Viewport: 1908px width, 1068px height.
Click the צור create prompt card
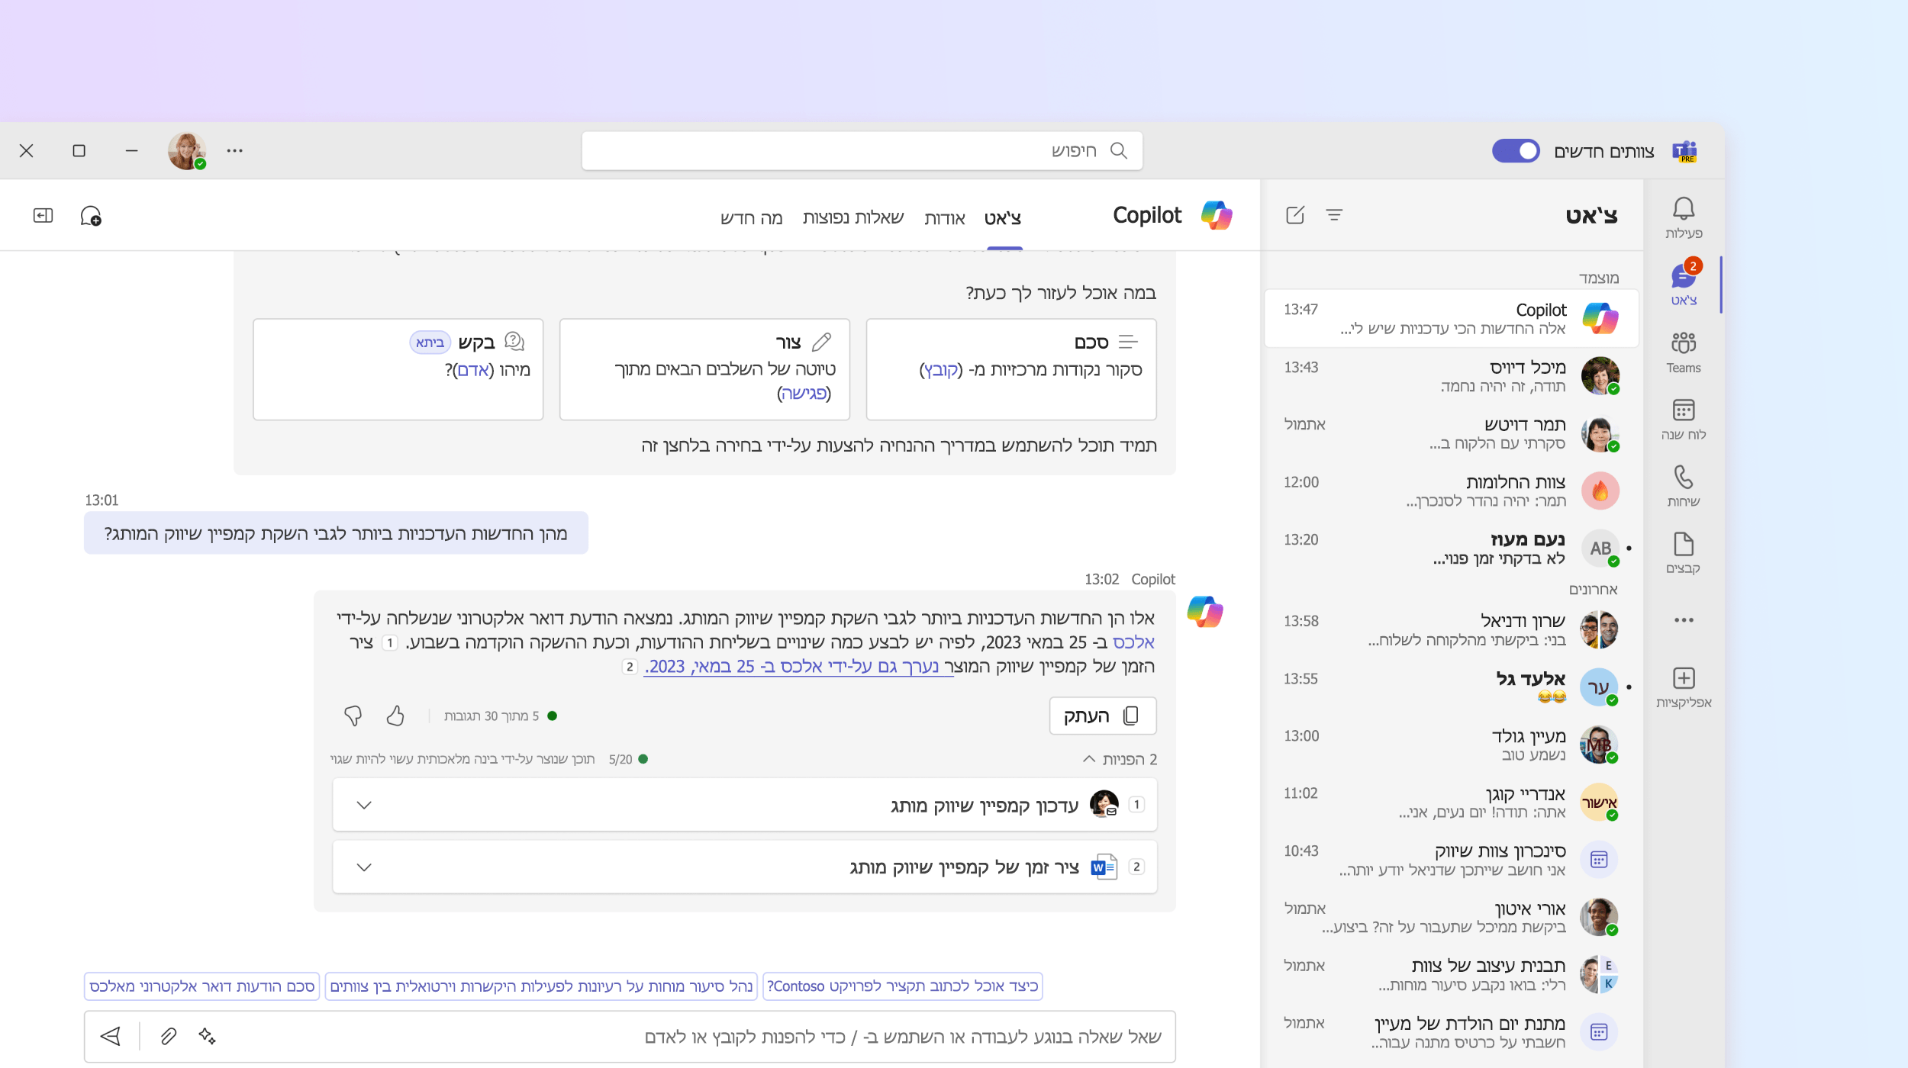704,369
